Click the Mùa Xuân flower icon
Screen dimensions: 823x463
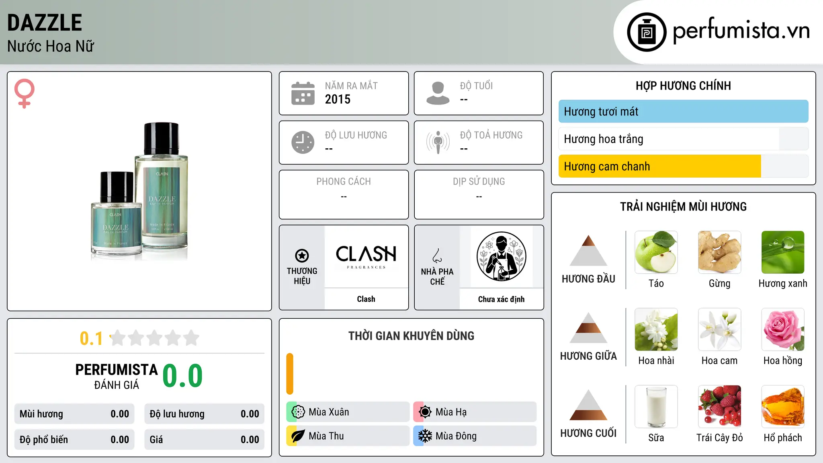coord(298,412)
